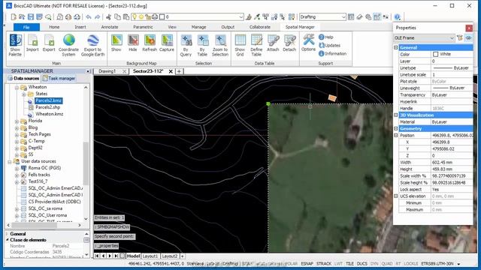Toggle ESNAP in the status bar

[x=307, y=263]
